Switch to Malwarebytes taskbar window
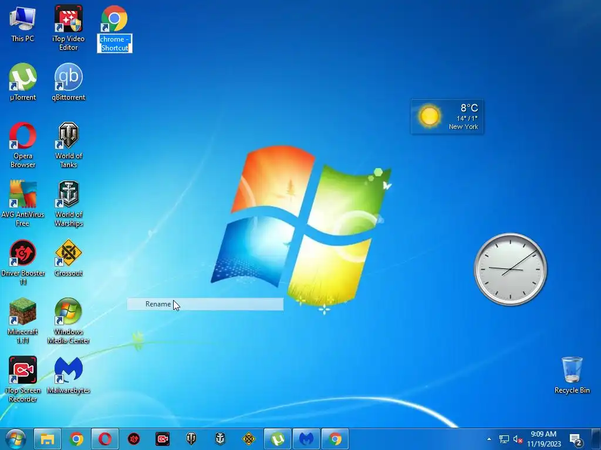 tap(306, 439)
